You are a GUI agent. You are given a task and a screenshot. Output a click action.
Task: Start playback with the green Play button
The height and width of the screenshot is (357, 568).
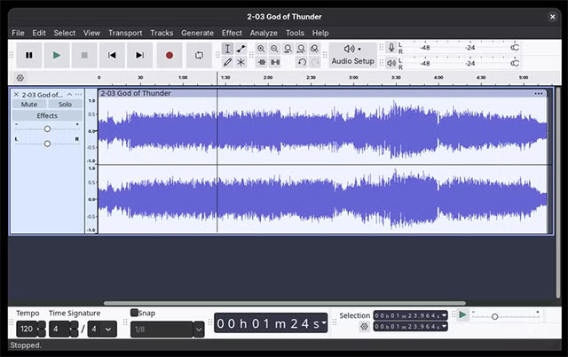tap(57, 55)
